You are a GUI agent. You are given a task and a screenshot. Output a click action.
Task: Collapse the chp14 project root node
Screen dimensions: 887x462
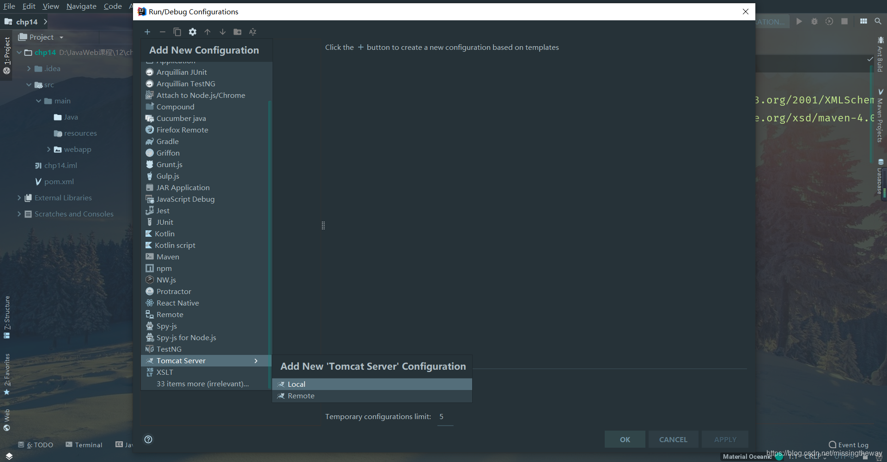point(19,52)
